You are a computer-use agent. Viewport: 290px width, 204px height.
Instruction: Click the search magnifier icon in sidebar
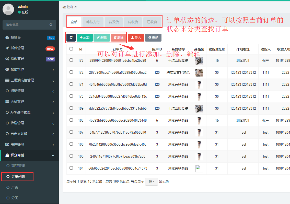point(51,25)
